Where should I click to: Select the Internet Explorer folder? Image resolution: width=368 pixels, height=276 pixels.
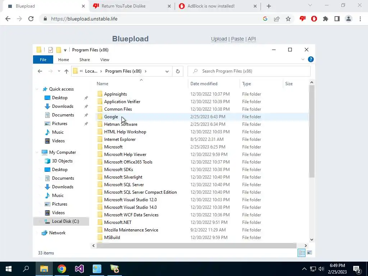point(120,139)
